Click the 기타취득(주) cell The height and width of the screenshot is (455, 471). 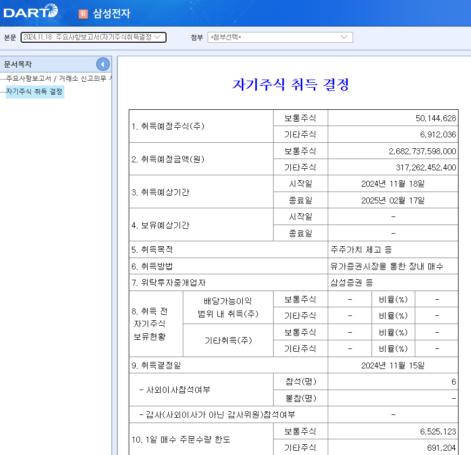click(228, 340)
